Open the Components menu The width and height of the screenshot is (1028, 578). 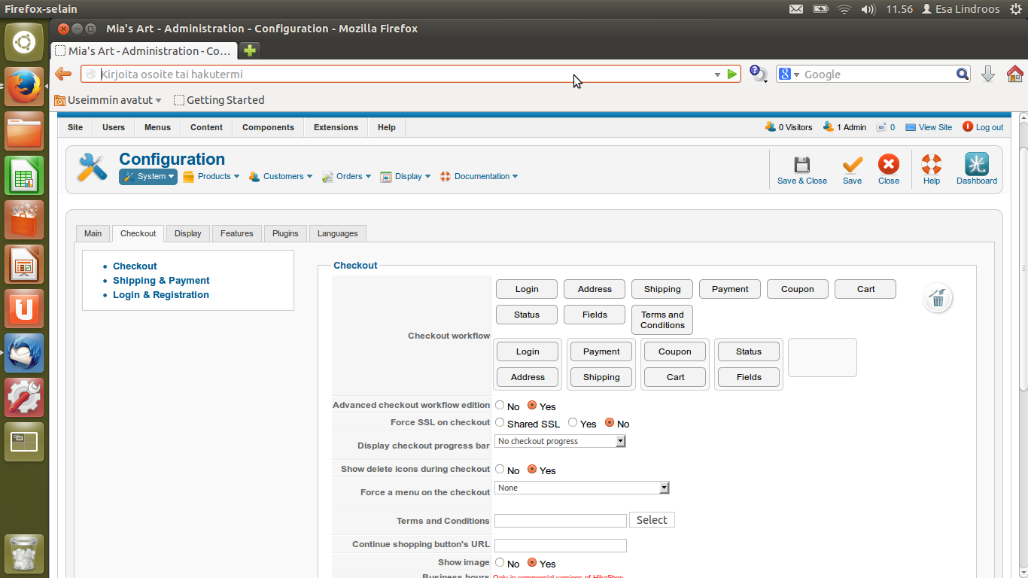pyautogui.click(x=268, y=127)
